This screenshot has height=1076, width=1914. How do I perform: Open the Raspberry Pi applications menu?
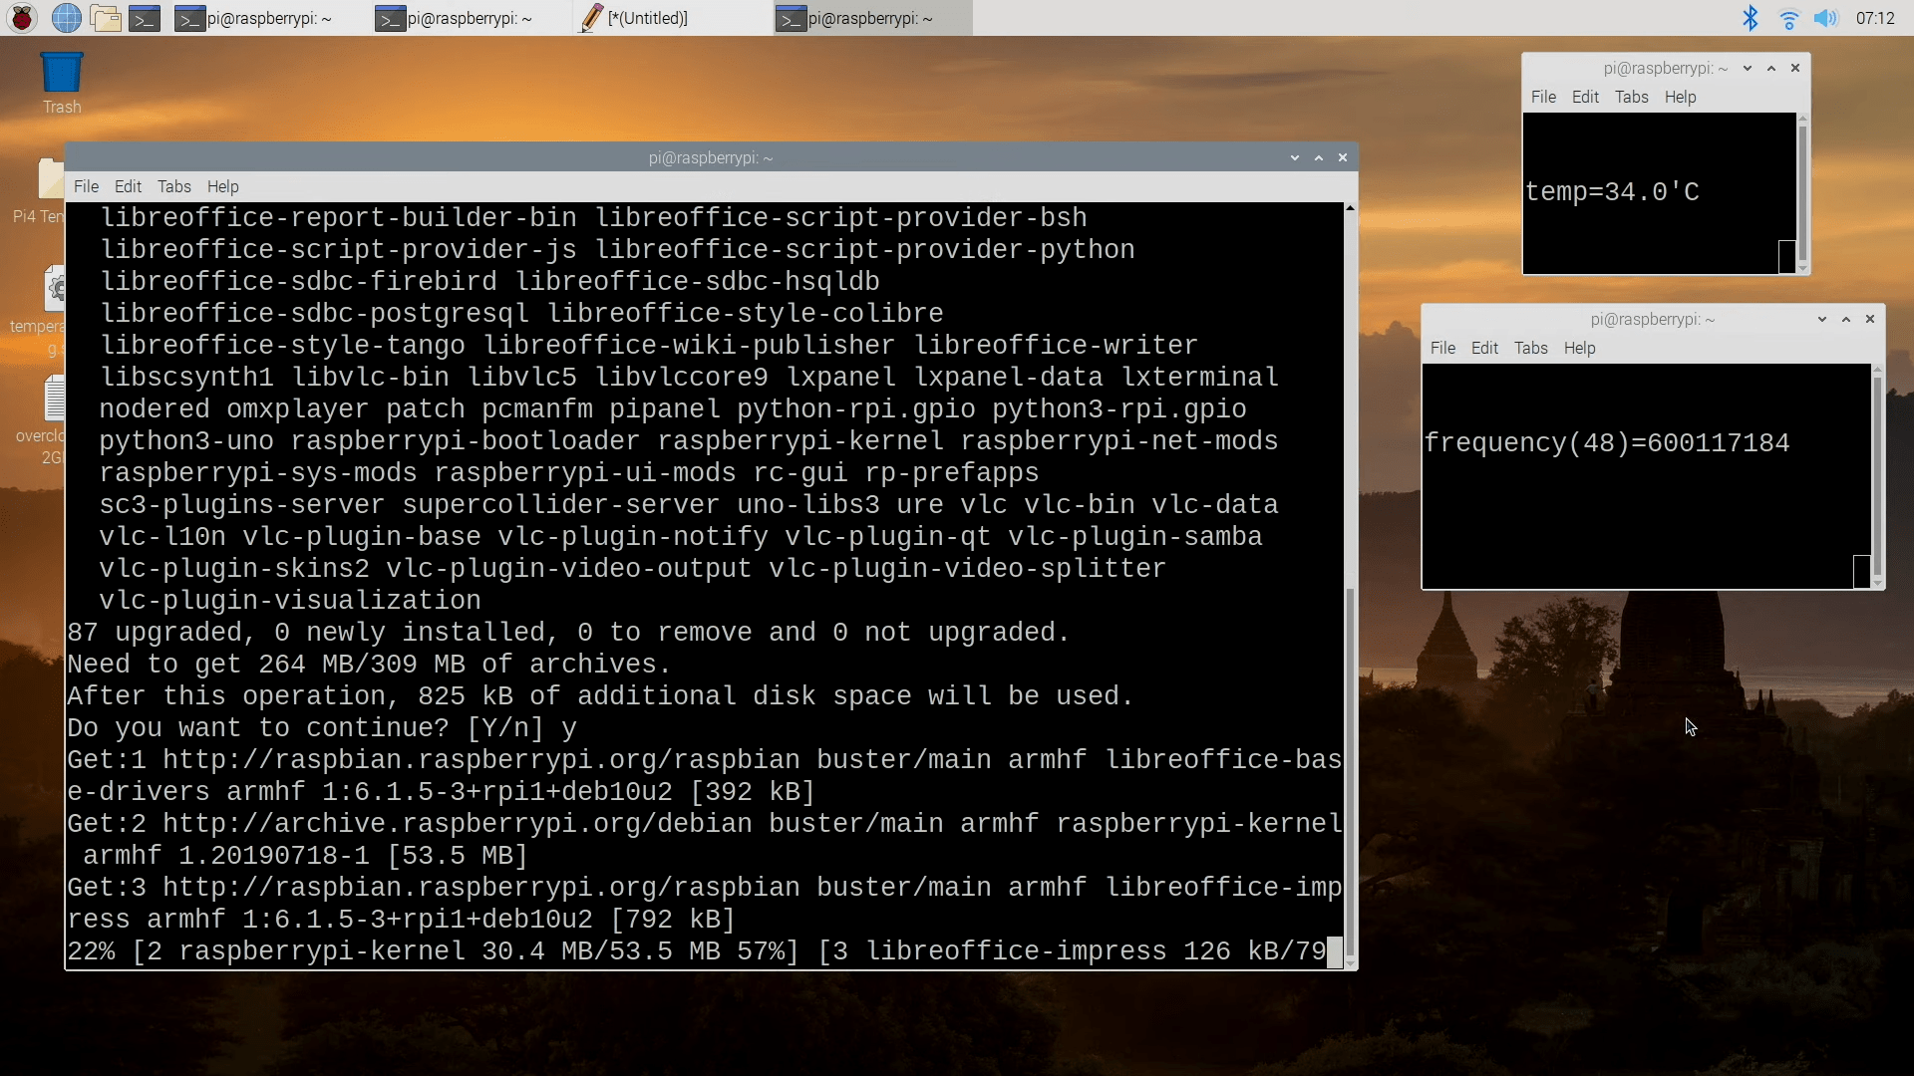point(21,17)
